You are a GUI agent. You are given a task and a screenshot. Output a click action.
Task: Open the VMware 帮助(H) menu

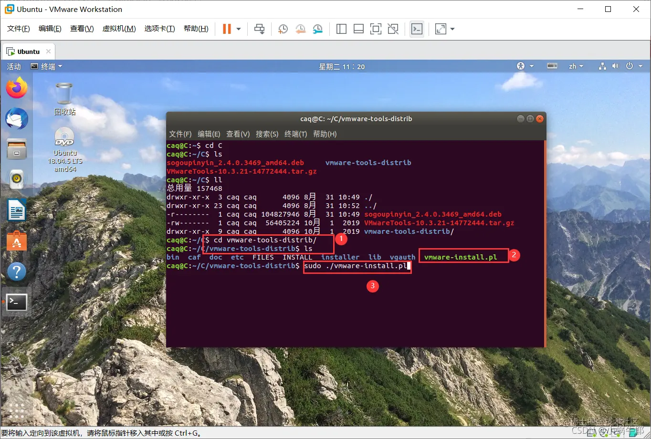pos(196,29)
